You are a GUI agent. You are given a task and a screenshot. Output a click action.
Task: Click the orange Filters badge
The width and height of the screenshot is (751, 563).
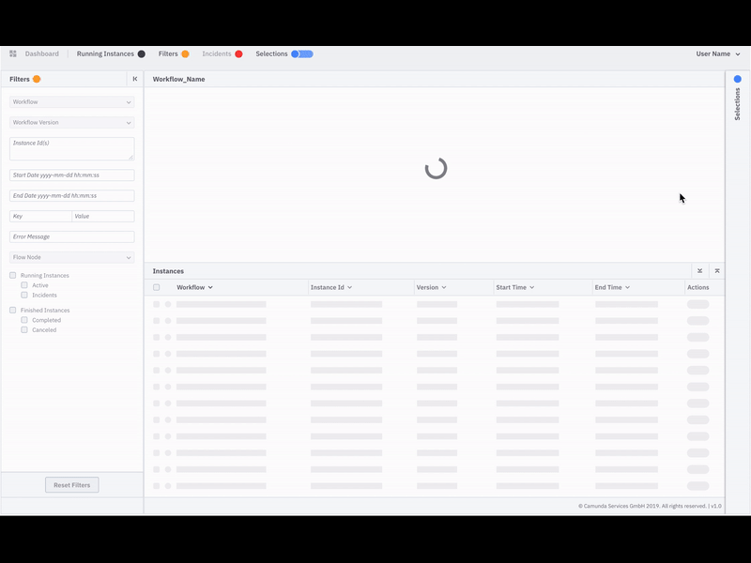click(x=186, y=53)
